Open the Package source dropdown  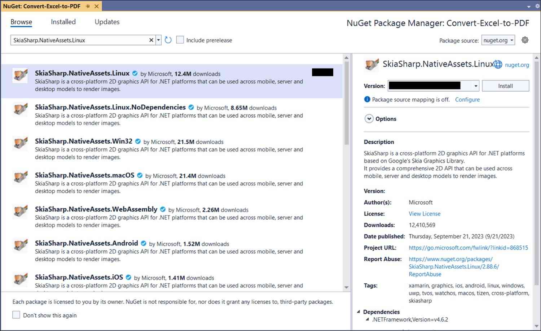[x=498, y=40]
